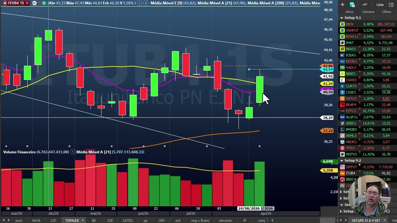Select the ITUB4 row in watchlist

pyautogui.click(x=368, y=173)
